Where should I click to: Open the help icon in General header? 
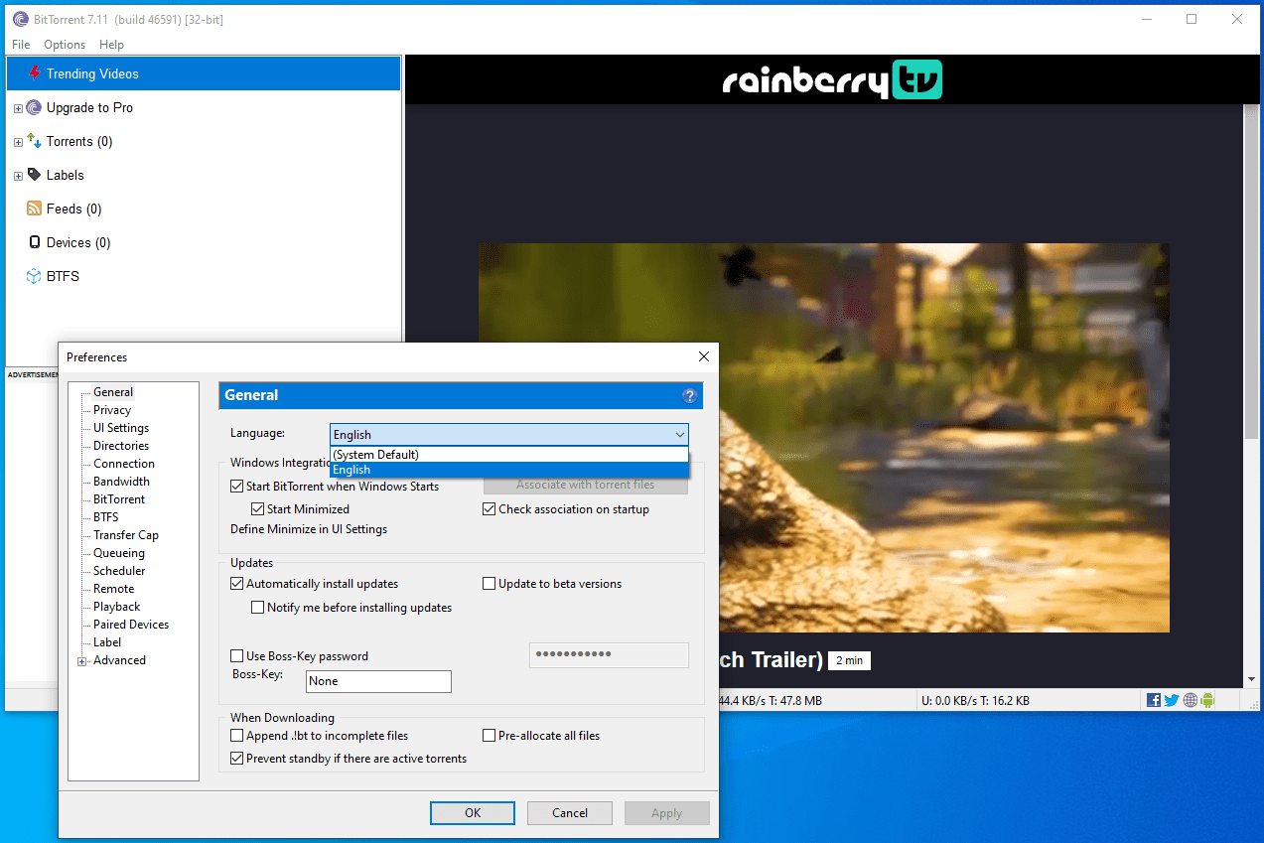(x=690, y=395)
